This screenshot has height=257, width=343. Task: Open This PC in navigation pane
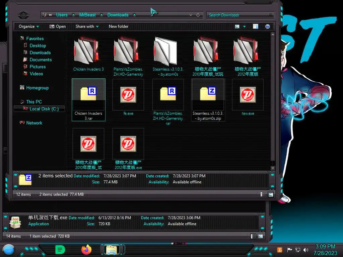tap(34, 102)
